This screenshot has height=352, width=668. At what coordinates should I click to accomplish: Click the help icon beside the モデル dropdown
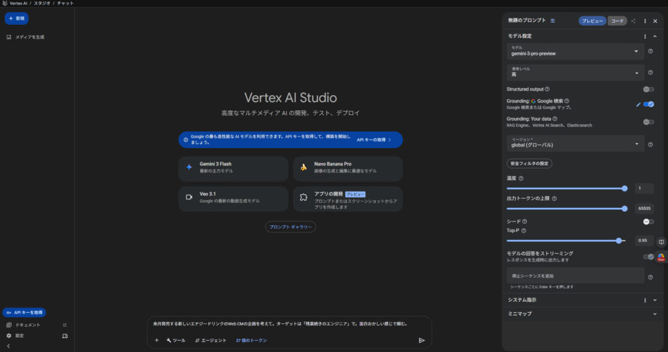650,51
